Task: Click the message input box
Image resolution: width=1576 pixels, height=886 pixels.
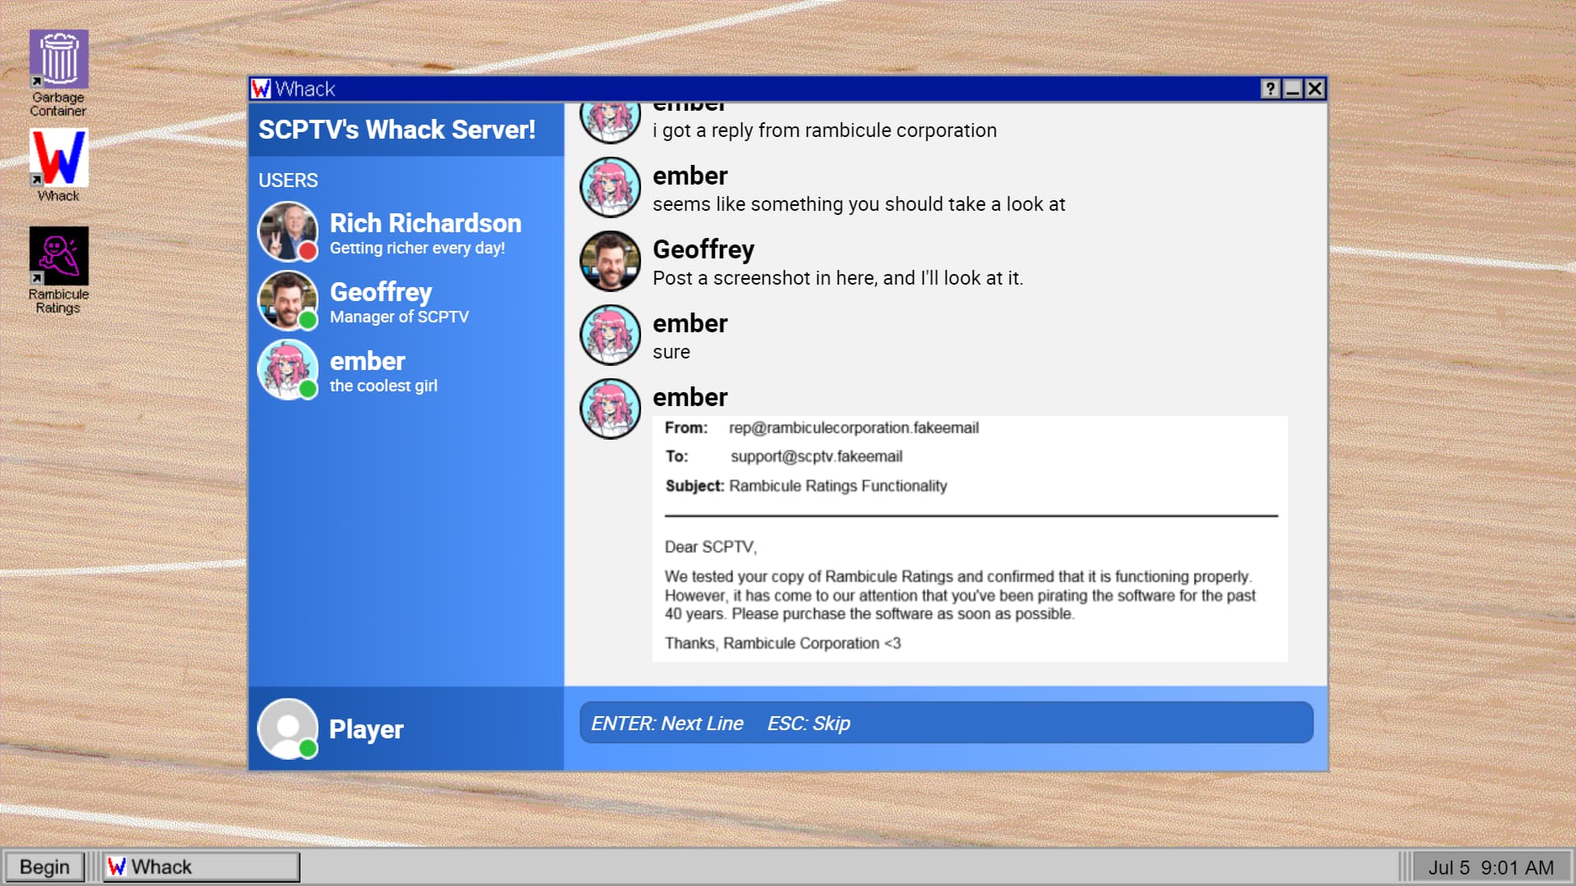Action: 946,723
